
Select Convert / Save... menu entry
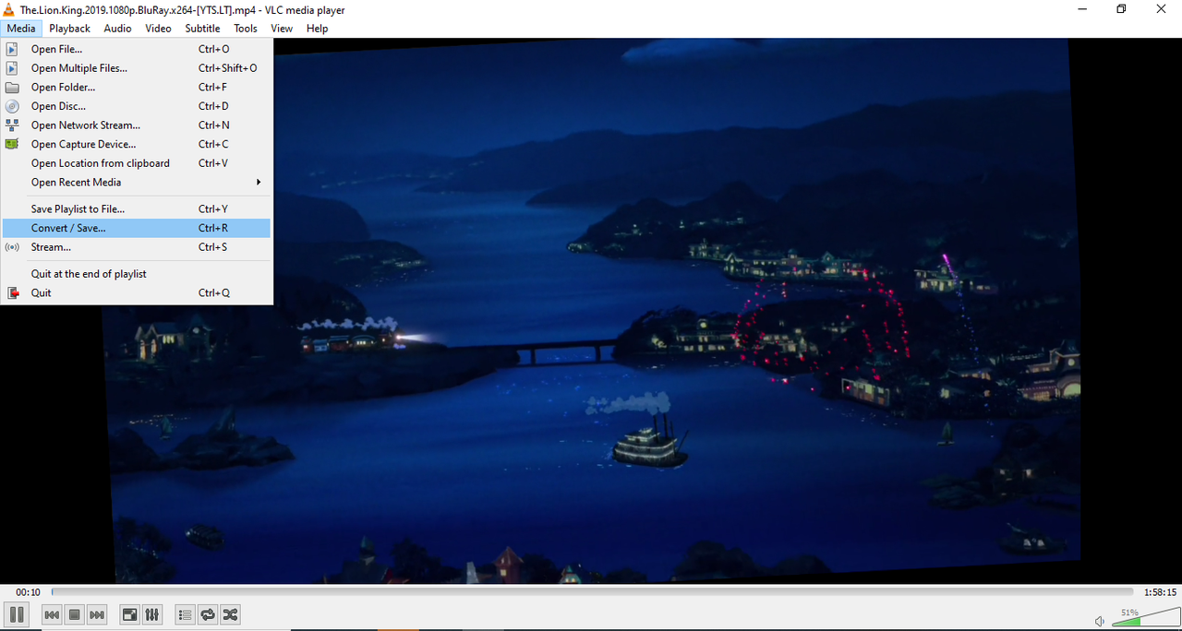[137, 228]
